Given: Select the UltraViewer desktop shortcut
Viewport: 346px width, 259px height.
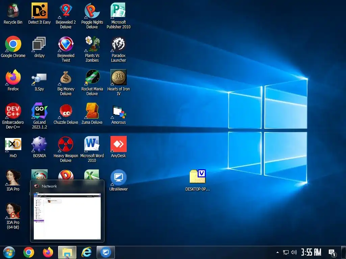Looking at the screenshot, I should (x=119, y=181).
